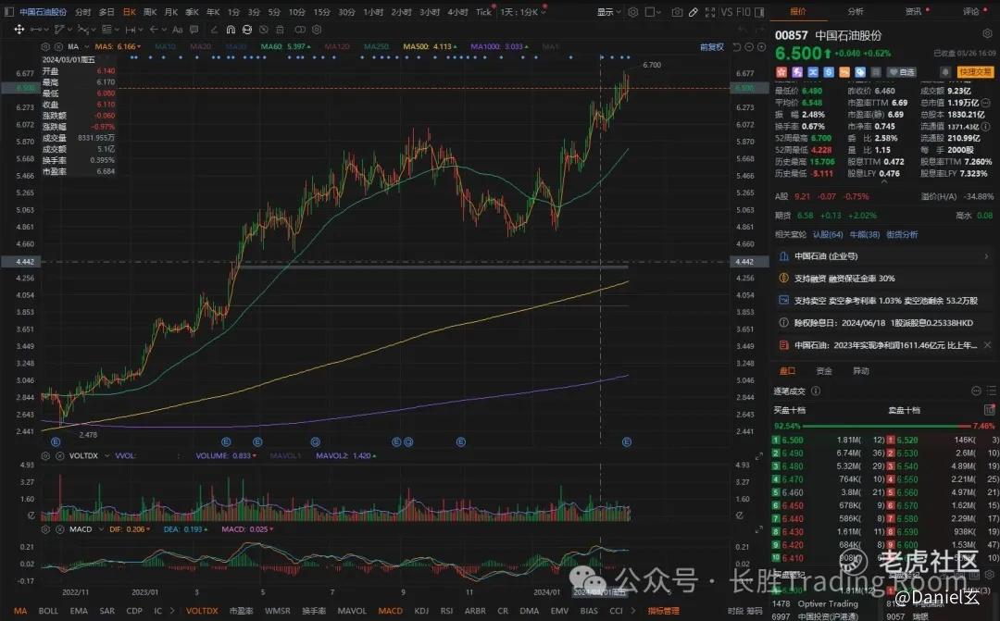The width and height of the screenshot is (1000, 621).
Task: Open the 显示 dropdown menu
Action: tap(608, 12)
